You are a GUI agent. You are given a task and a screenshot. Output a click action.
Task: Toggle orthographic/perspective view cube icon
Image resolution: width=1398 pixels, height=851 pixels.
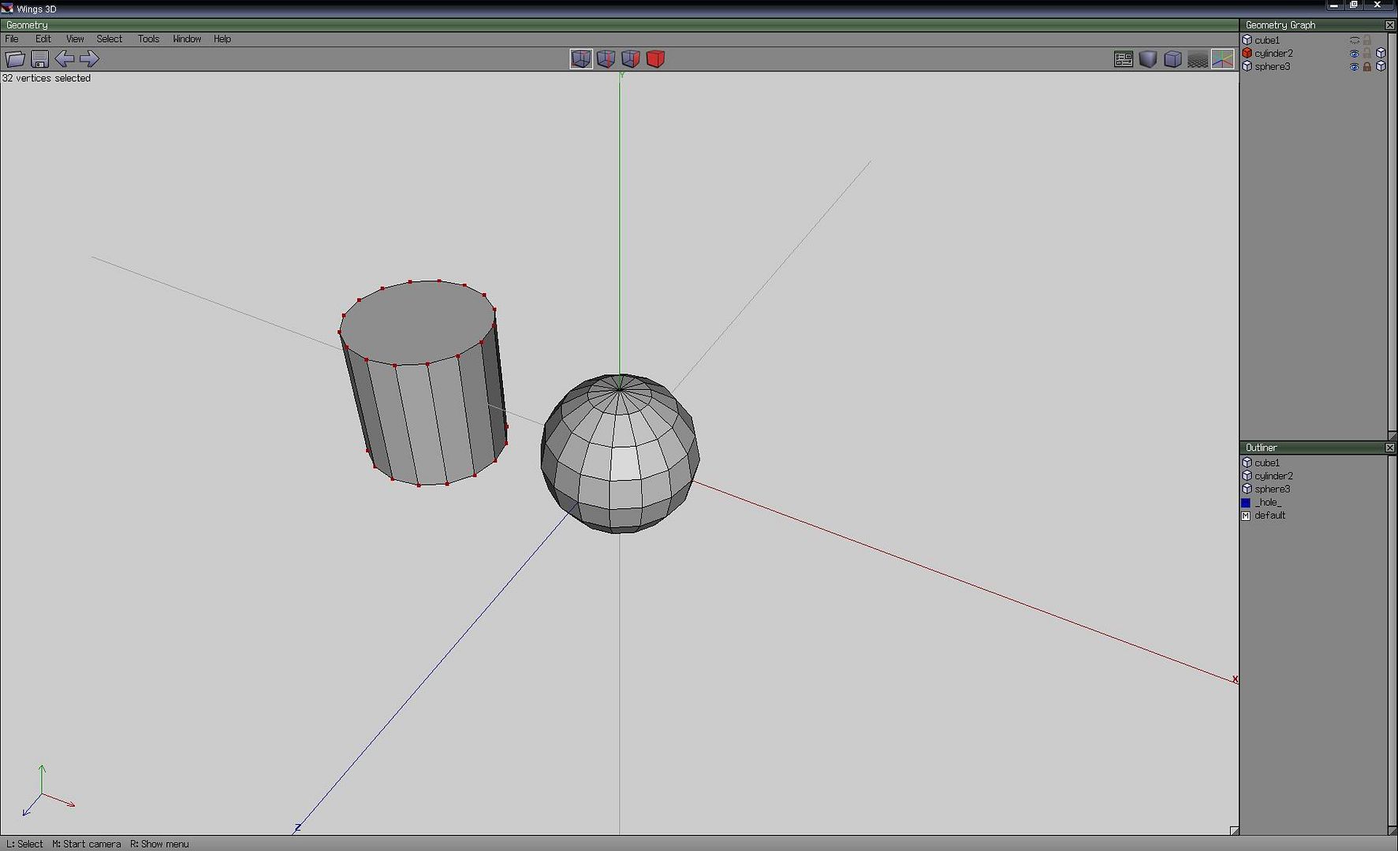point(1173,59)
